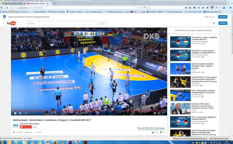The image size is (233, 144).
Task: Open the Yahoo bookmark
Action: [134, 12]
